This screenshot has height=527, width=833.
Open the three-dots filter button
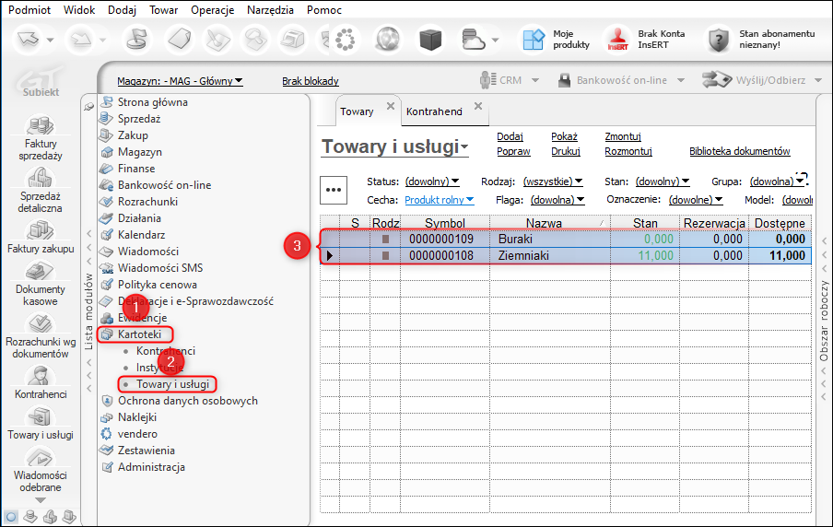[334, 190]
